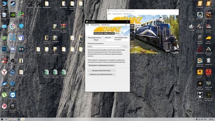Screen dimensions: 215x121
Task: Click the local data folder path field
Action: pos(104,46)
